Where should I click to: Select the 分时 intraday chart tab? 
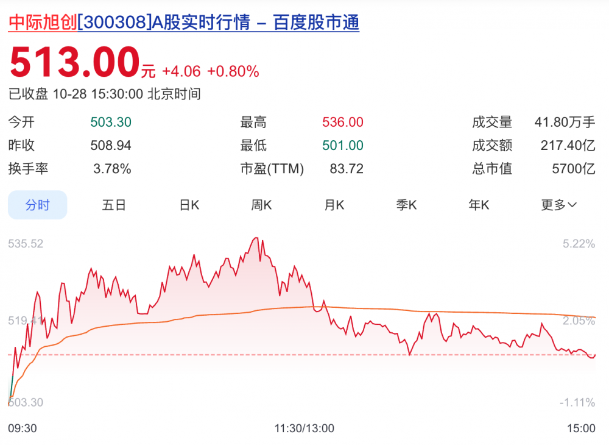click(37, 205)
